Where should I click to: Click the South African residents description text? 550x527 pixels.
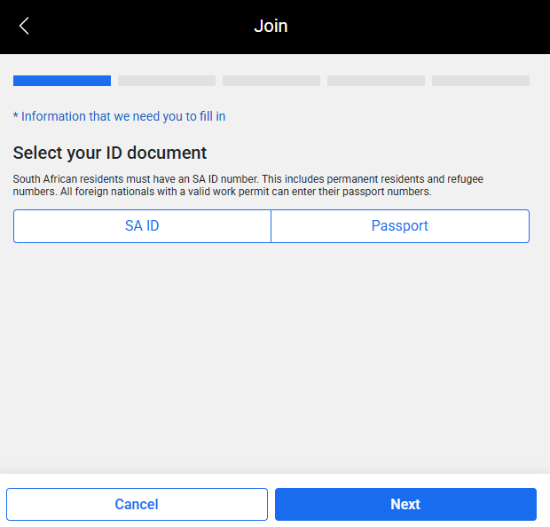[248, 185]
